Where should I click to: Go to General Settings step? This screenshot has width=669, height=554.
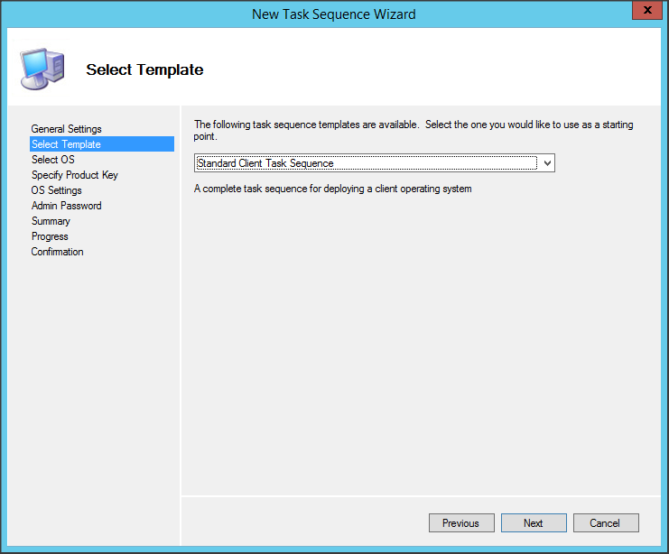point(66,129)
